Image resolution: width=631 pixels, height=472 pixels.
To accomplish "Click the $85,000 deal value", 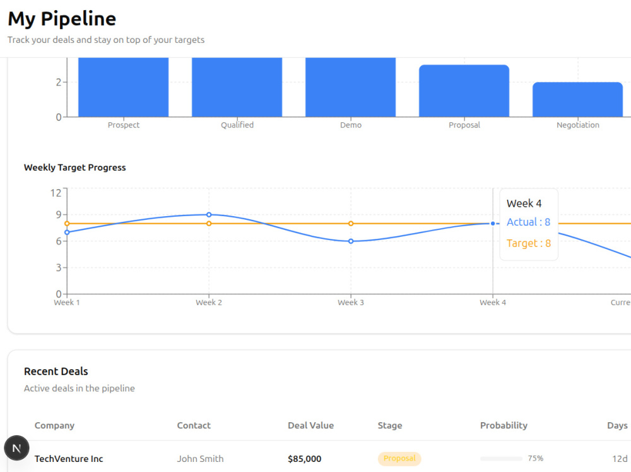I will coord(304,459).
